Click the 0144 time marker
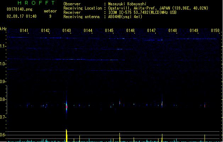The height and width of the screenshot is (142, 223). (88, 31)
